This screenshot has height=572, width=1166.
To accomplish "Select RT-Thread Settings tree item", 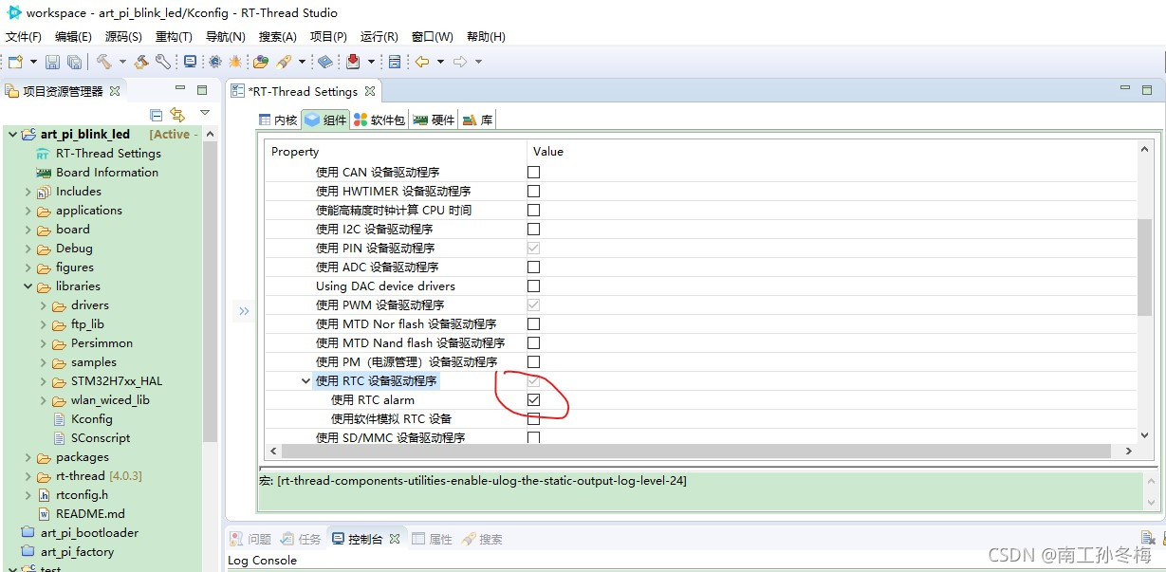I will pyautogui.click(x=108, y=154).
